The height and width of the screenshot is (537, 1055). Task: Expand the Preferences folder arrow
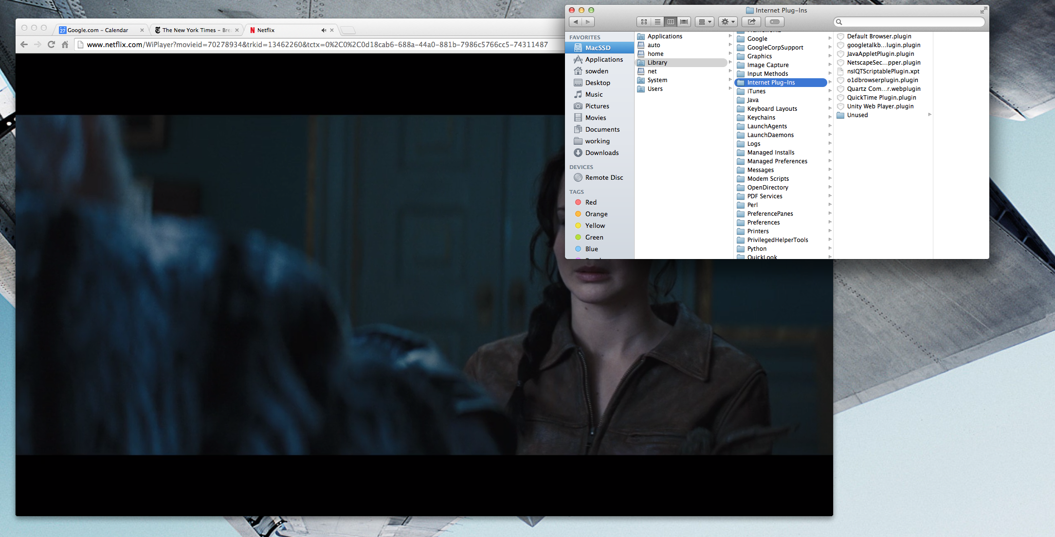(830, 222)
